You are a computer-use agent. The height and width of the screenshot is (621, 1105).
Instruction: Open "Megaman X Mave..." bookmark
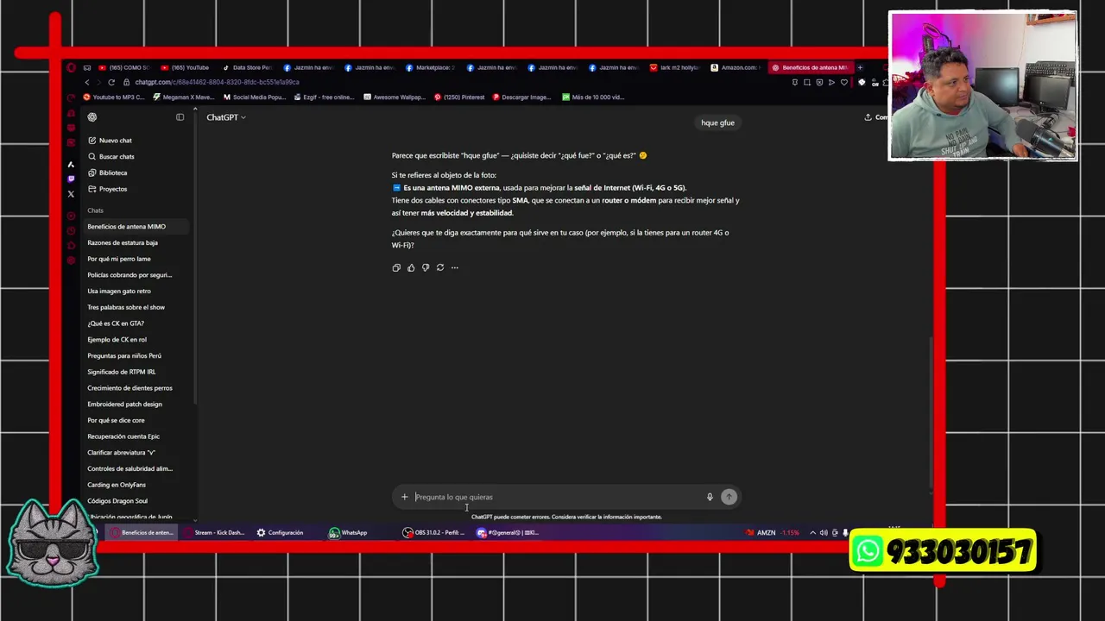[183, 97]
